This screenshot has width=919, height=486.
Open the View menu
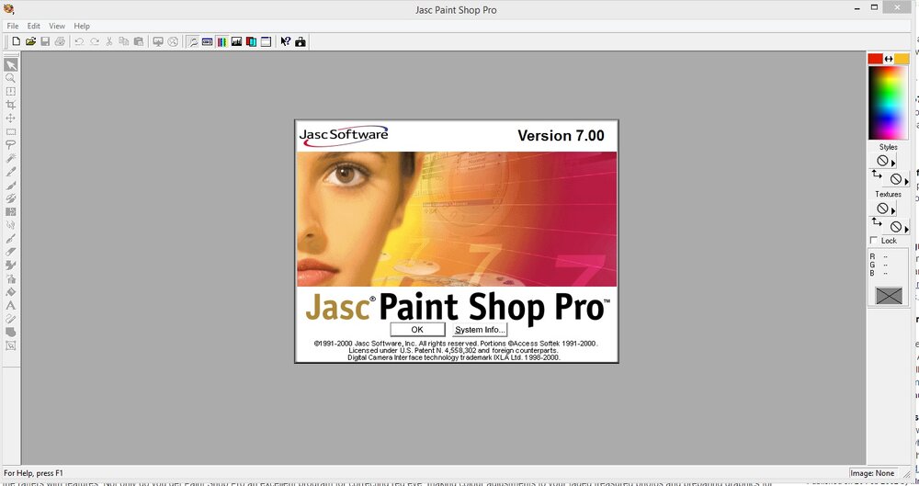point(57,26)
